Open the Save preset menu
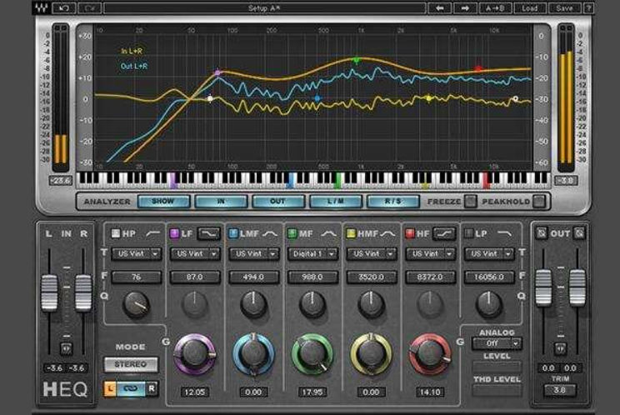The image size is (620, 415). tap(564, 7)
